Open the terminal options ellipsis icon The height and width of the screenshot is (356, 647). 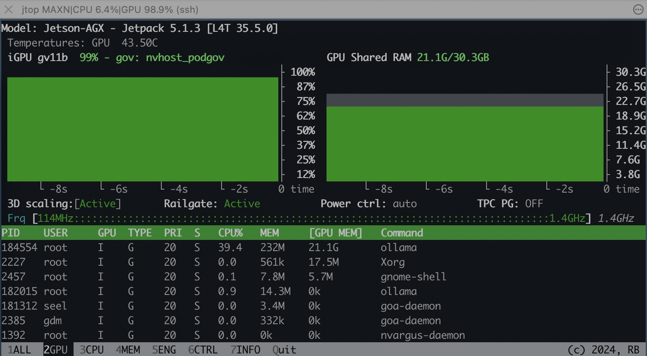[638, 9]
